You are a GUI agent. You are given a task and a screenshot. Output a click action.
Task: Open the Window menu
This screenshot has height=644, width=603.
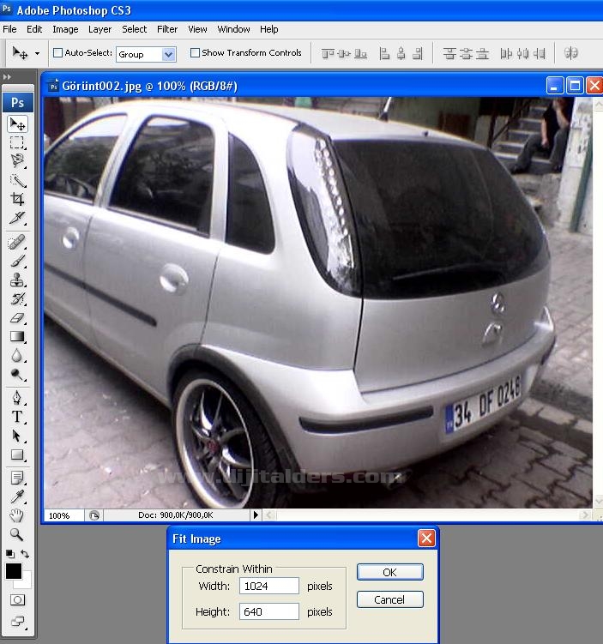click(x=233, y=29)
